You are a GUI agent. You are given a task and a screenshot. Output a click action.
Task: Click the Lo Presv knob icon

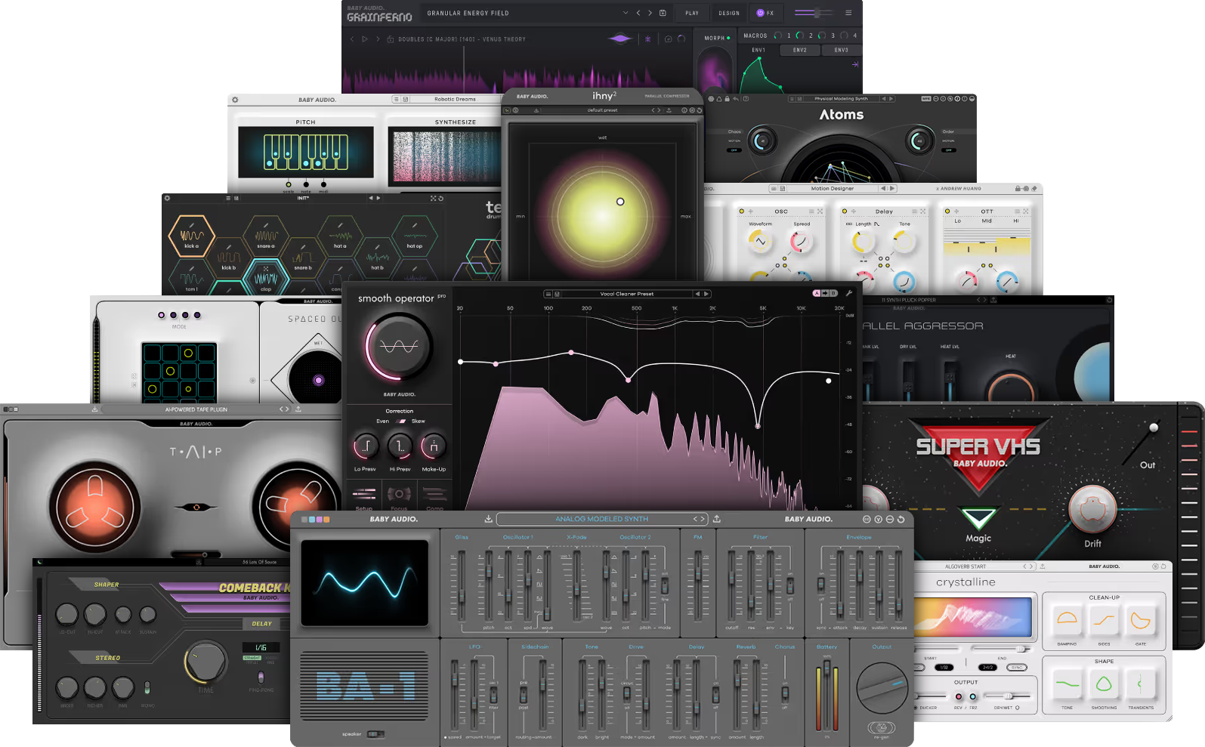365,446
